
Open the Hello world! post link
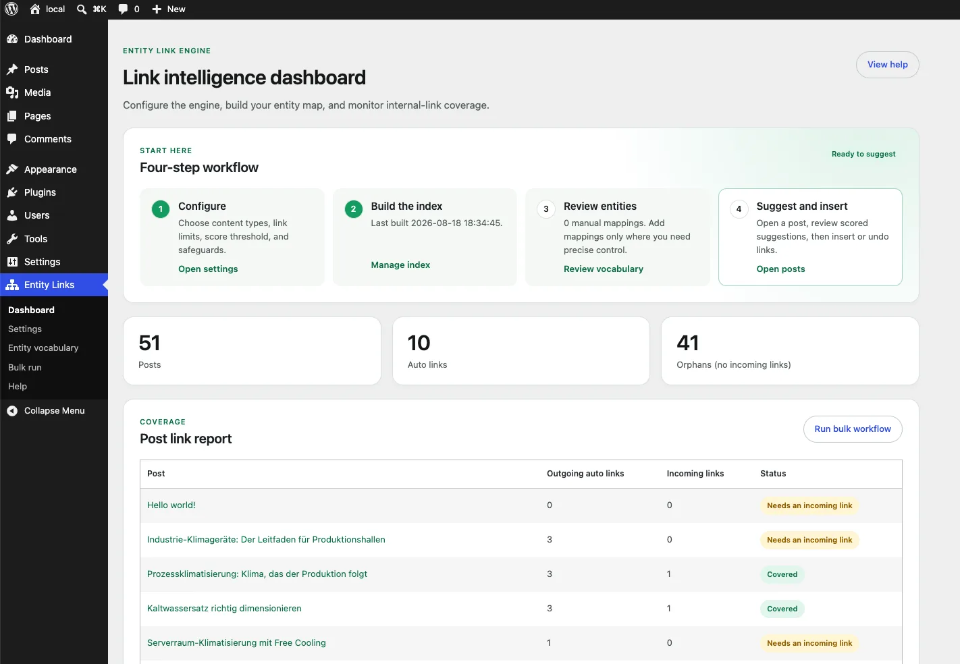(171, 505)
